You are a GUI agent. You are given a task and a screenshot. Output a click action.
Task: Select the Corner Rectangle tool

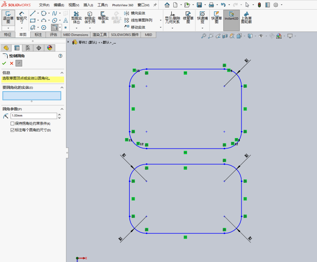33,20
